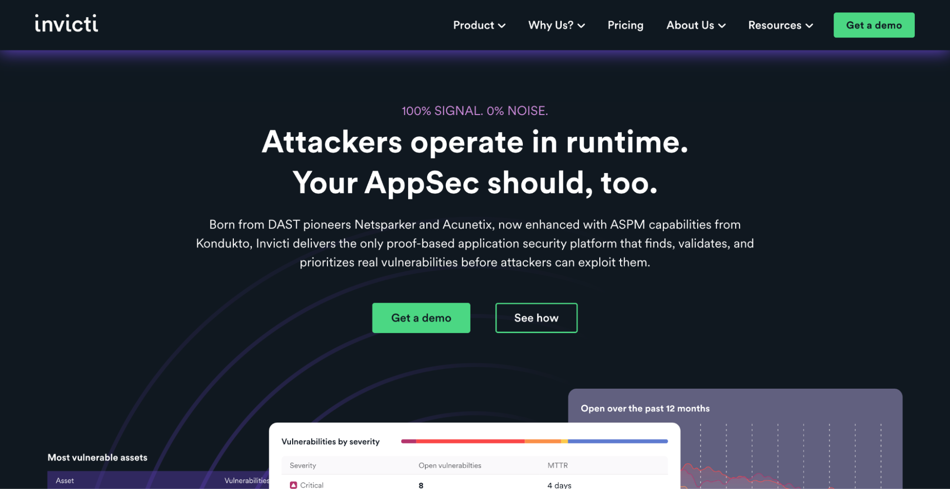Click the Open vulnerabilties column header
Viewport: 950px width, 489px height.
click(450, 466)
